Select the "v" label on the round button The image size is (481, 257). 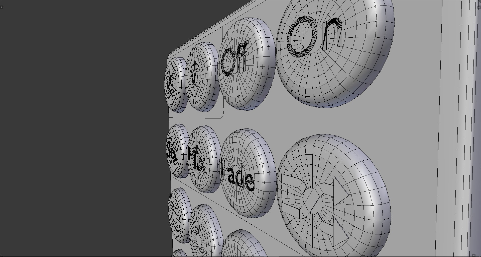point(193,77)
